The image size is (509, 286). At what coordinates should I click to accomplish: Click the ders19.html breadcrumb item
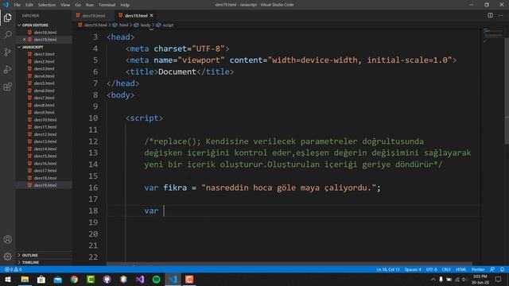tap(95, 25)
